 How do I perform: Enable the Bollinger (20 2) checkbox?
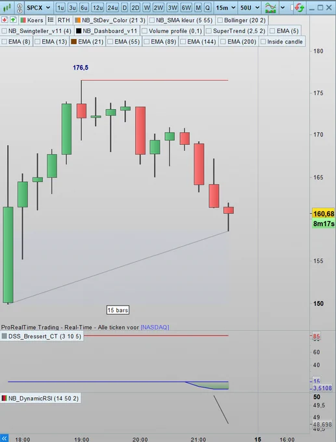point(220,20)
